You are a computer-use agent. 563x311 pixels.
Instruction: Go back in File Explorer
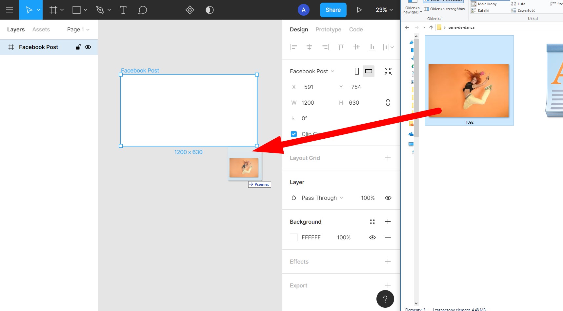[x=407, y=27]
